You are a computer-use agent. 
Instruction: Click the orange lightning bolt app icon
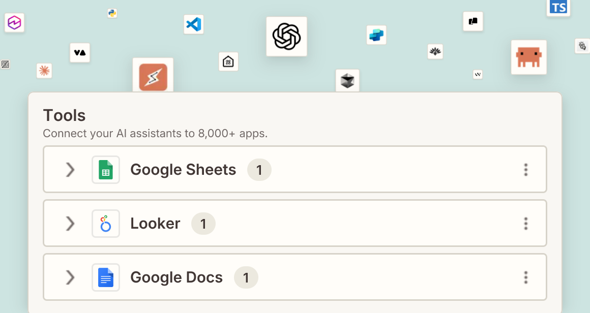(x=153, y=77)
